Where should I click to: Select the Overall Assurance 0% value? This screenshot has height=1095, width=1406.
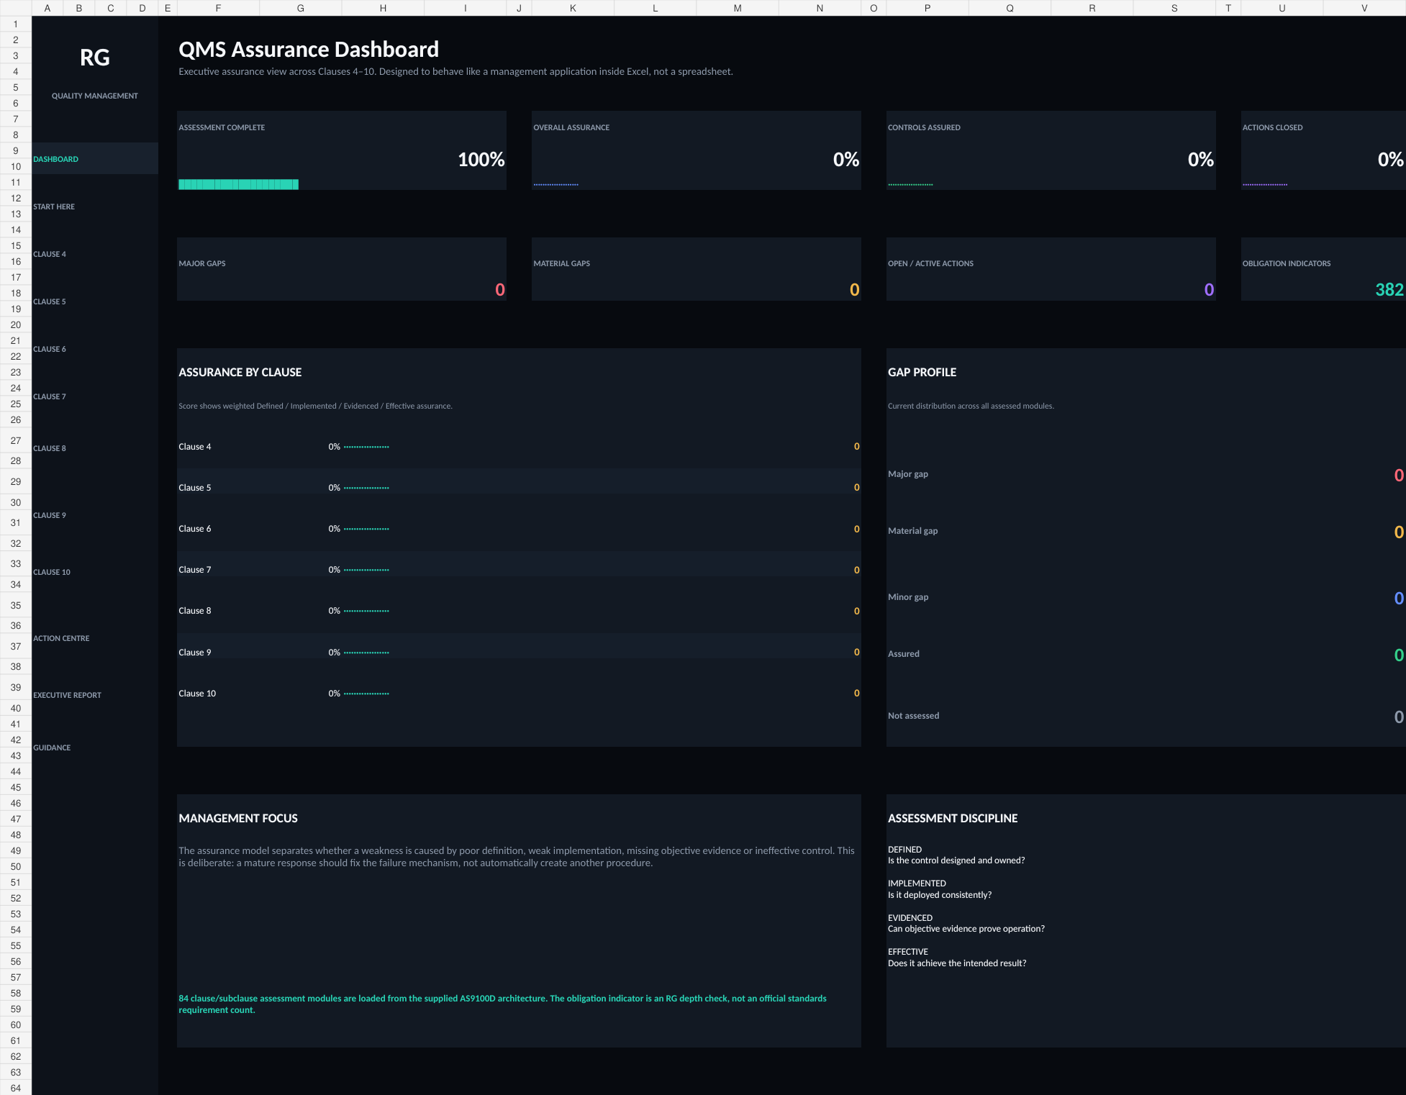[846, 160]
